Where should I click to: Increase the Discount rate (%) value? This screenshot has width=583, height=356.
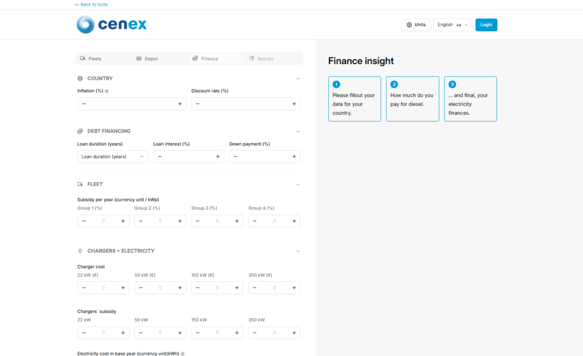tap(294, 104)
